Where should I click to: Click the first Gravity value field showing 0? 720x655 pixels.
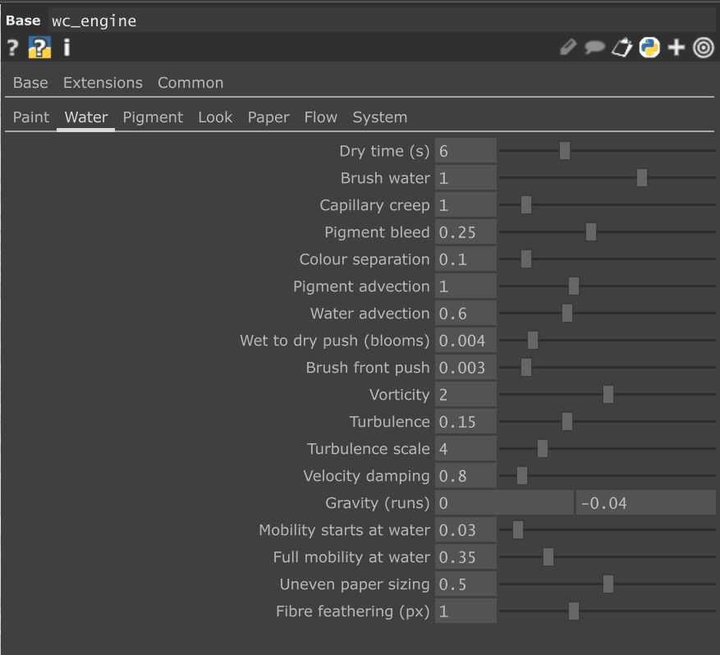click(x=504, y=502)
